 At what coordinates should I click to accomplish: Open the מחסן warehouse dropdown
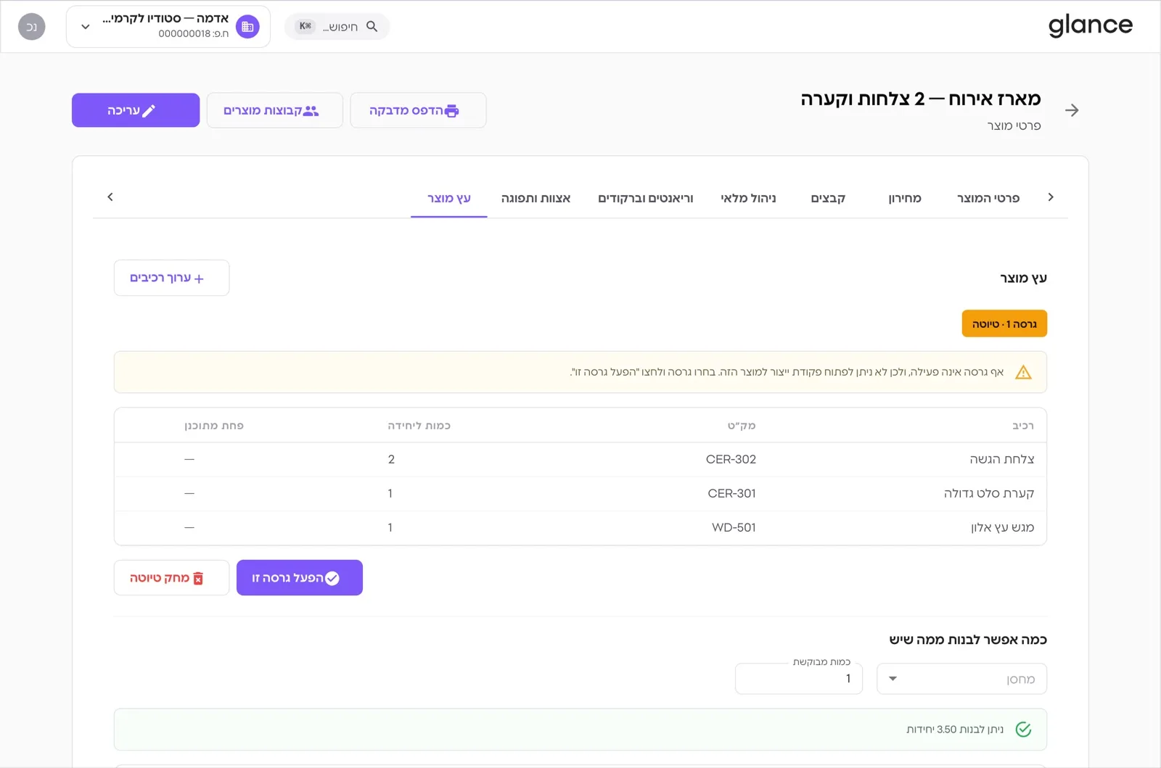point(961,679)
